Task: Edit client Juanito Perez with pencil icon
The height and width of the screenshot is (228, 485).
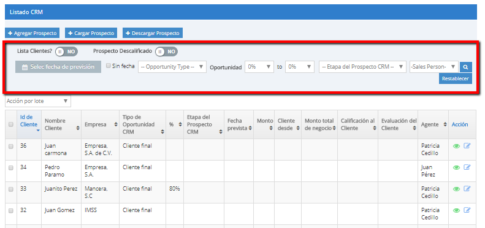Action: (467, 188)
